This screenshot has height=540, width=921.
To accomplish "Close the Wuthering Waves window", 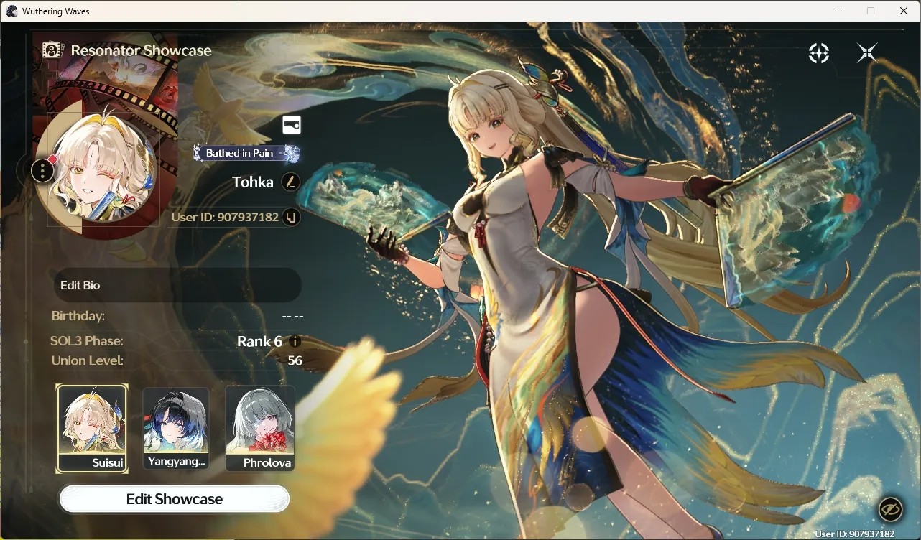I will click(904, 11).
